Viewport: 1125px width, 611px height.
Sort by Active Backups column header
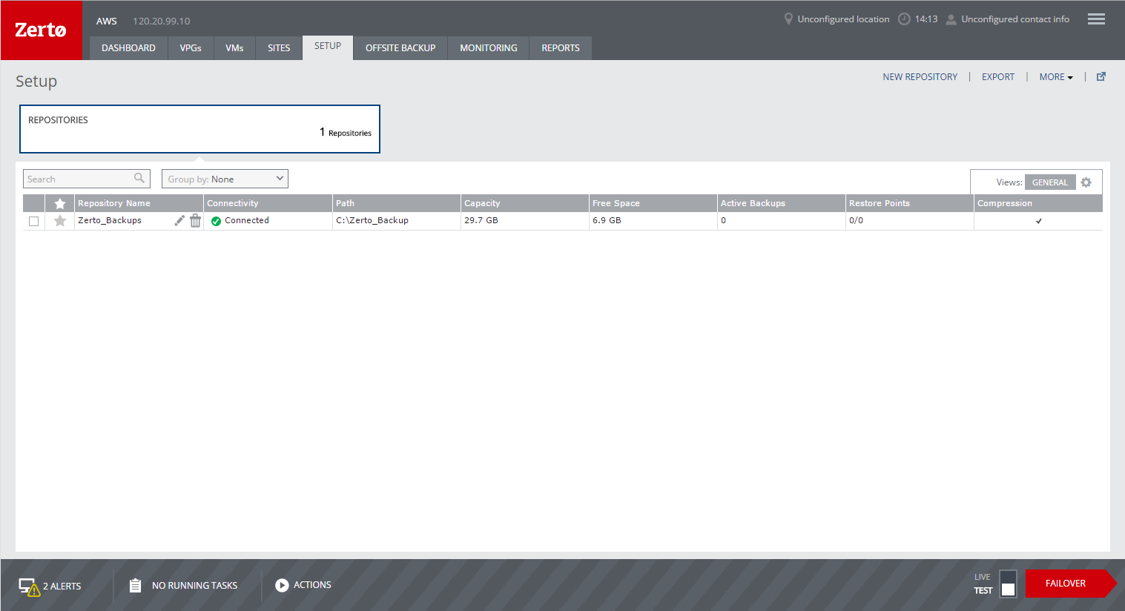pos(782,203)
